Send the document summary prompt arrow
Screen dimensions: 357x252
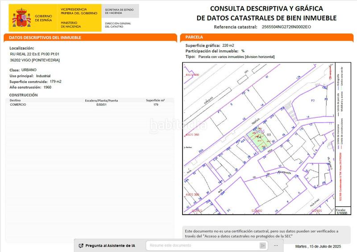[x=263, y=245]
